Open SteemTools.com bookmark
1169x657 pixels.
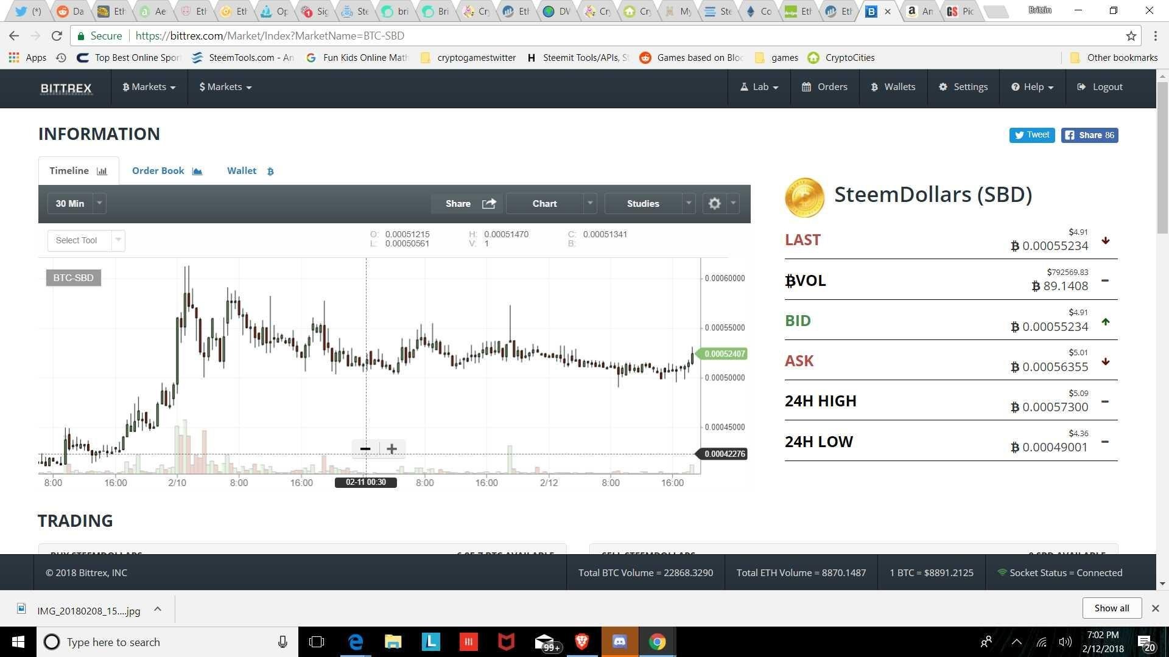pyautogui.click(x=242, y=58)
